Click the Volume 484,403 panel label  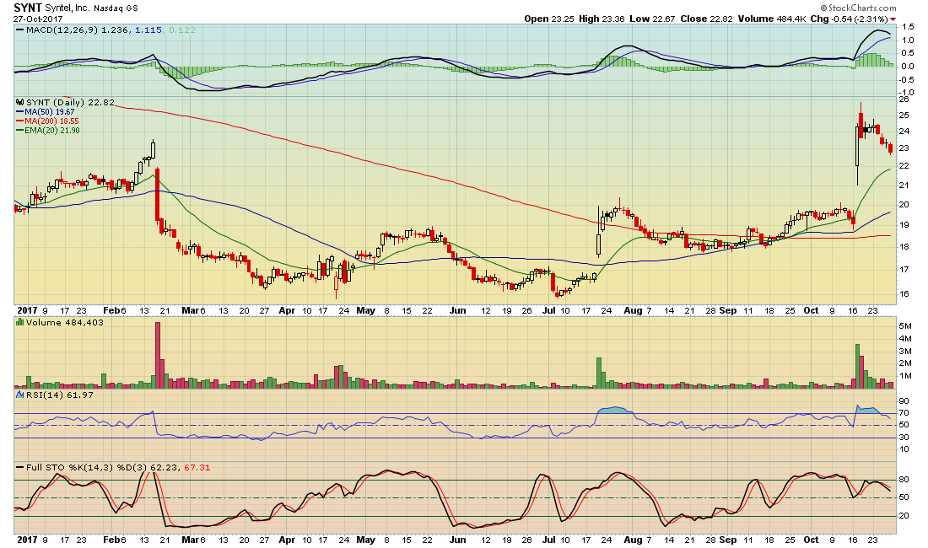pyautogui.click(x=64, y=322)
